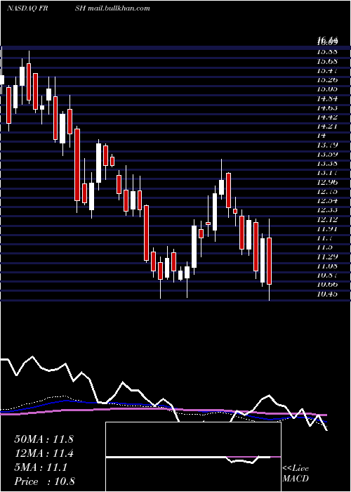Select the 13.59 price level
The width and height of the screenshot is (351, 492).
click(x=327, y=154)
